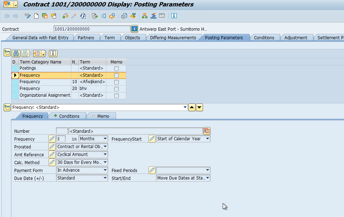Click the aligned bars overview icon

153,16
